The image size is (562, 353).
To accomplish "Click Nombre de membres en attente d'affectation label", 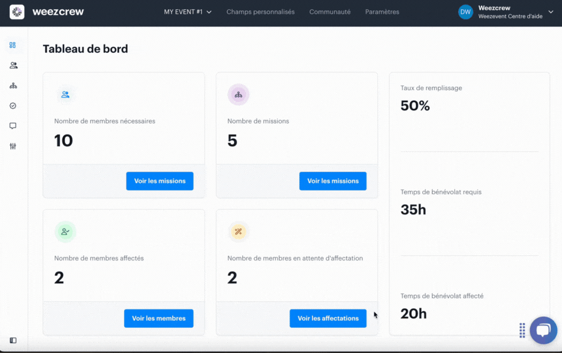I will [x=295, y=258].
